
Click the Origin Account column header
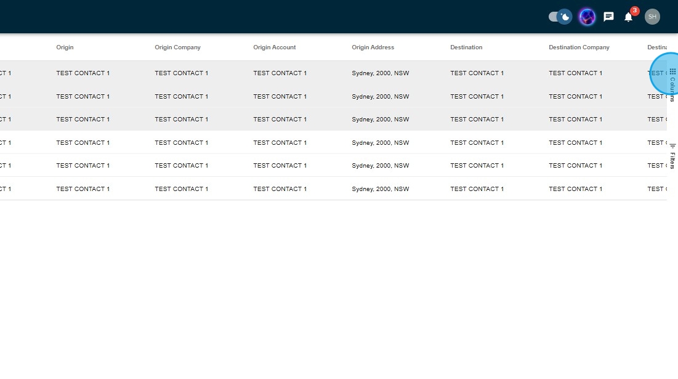click(274, 47)
